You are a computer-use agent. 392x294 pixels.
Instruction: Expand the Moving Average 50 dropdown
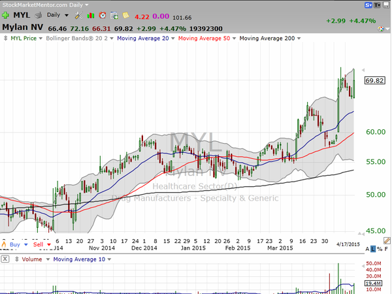click(x=234, y=39)
